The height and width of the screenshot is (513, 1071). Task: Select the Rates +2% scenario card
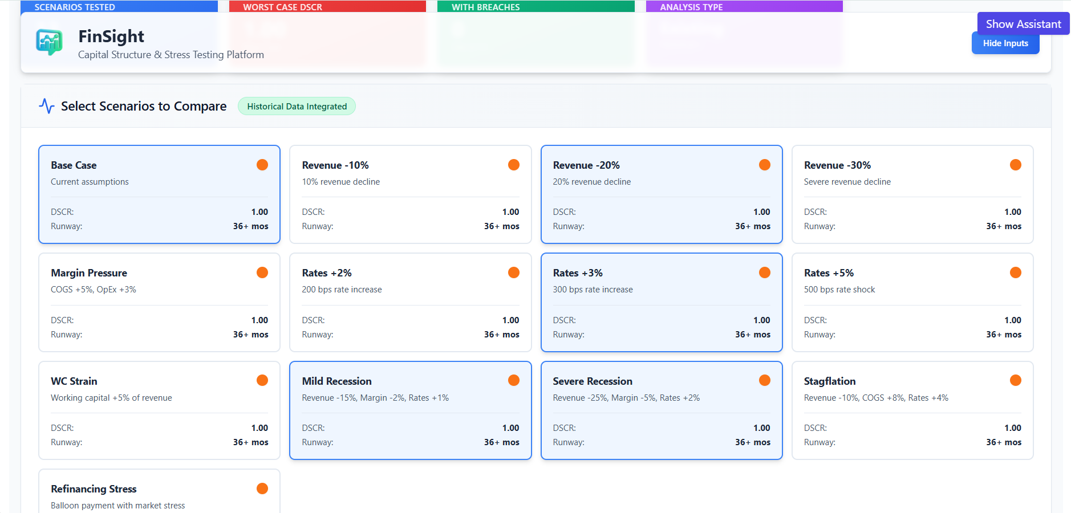tap(410, 302)
